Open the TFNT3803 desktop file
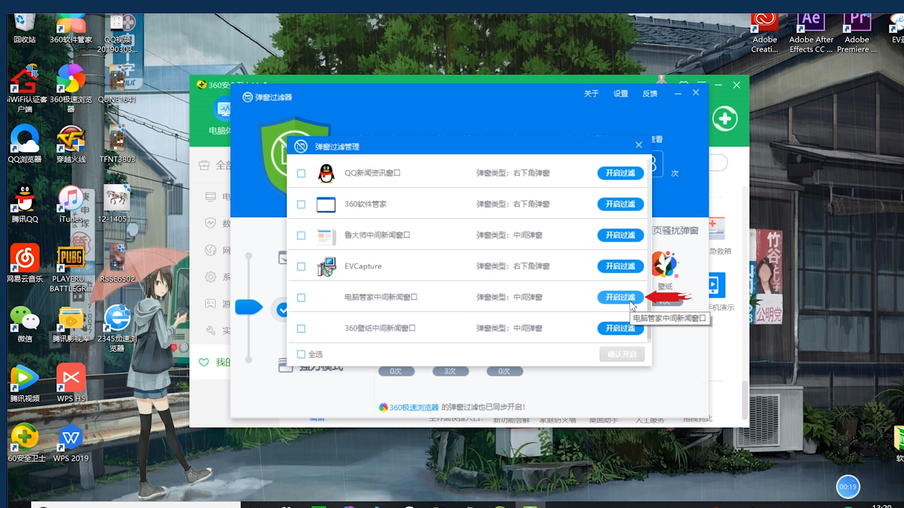This screenshot has height=508, width=904. 117,144
